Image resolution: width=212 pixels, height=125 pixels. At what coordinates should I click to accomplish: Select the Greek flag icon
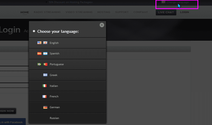[45, 75]
